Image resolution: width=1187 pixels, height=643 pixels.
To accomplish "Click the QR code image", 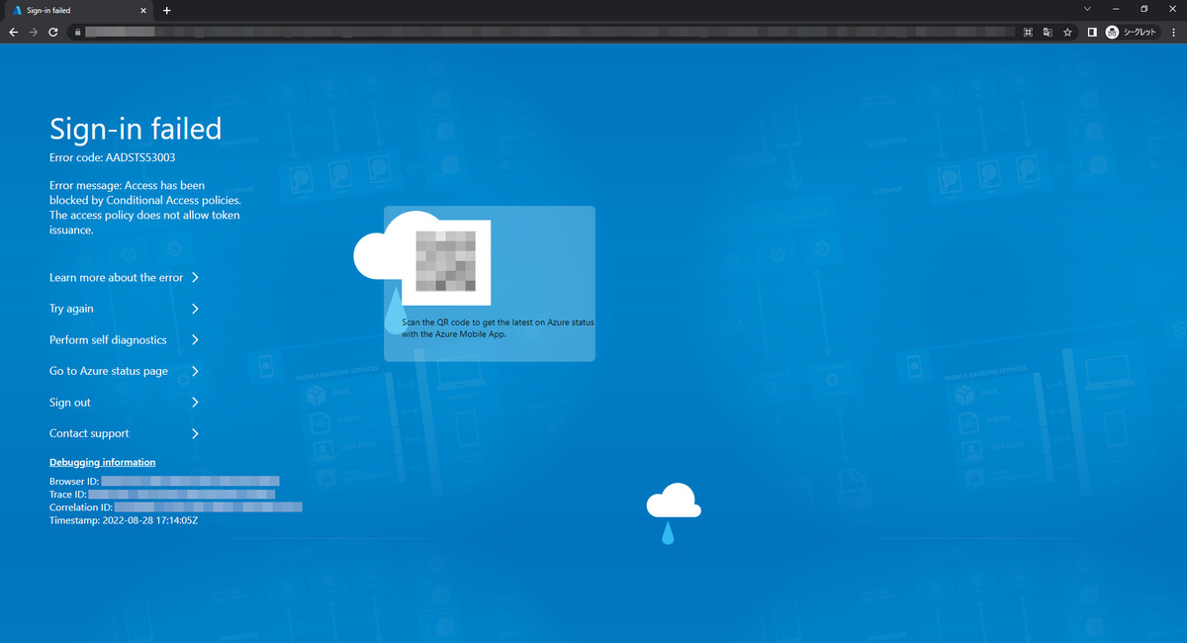I will tap(445, 262).
